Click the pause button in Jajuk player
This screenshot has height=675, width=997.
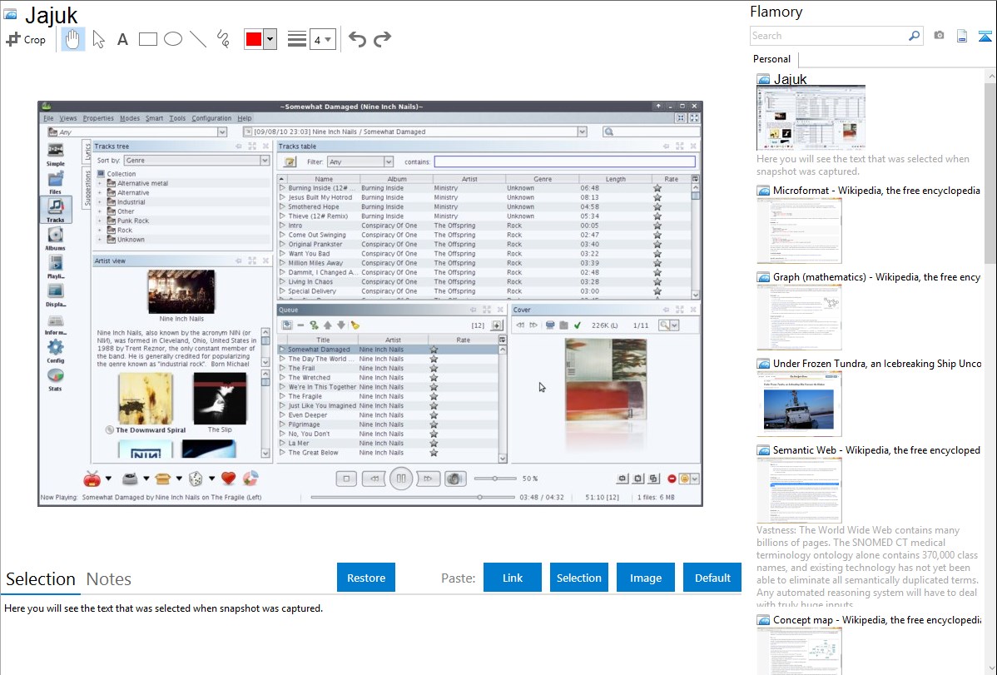pos(401,479)
